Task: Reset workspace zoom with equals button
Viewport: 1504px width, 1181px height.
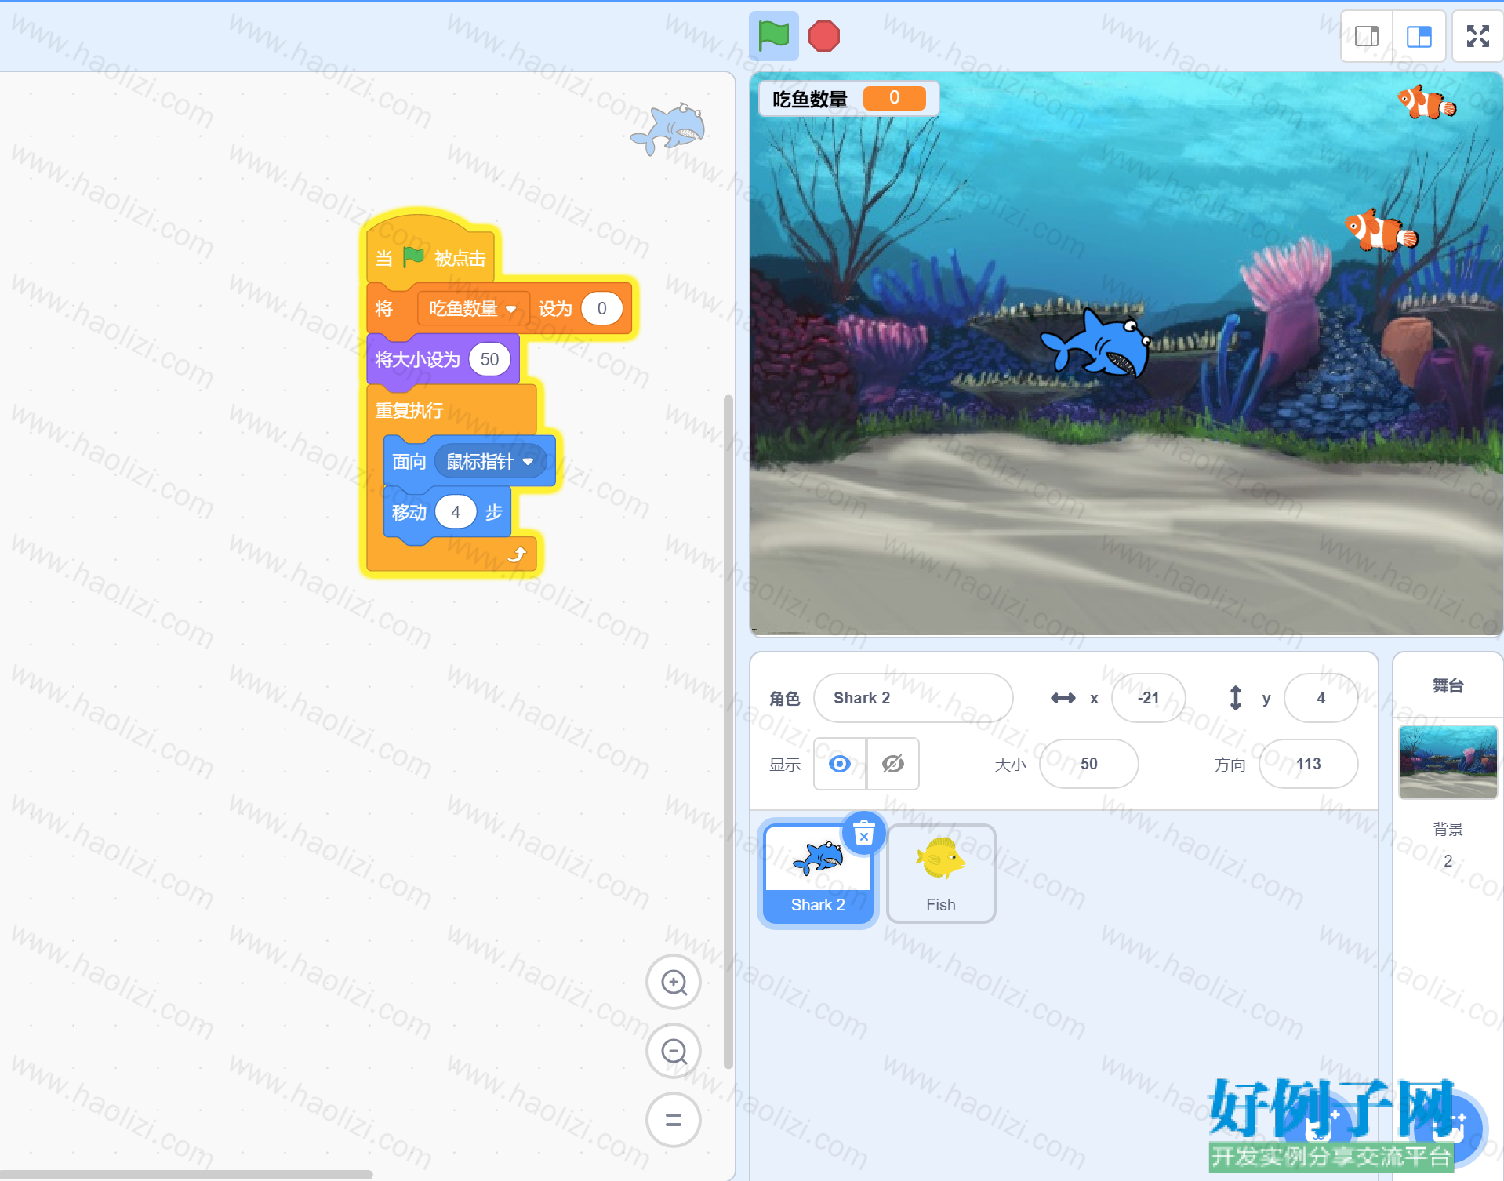Action: pyautogui.click(x=674, y=1120)
